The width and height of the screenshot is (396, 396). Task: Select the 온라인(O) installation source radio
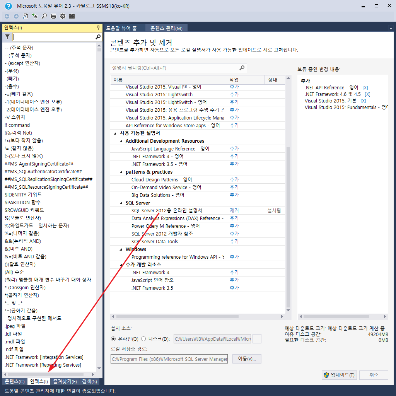[x=113, y=339]
